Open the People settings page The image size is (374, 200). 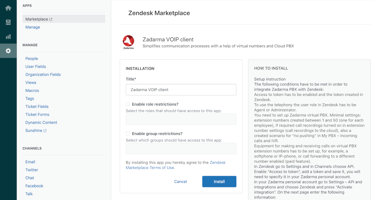pyautogui.click(x=31, y=58)
